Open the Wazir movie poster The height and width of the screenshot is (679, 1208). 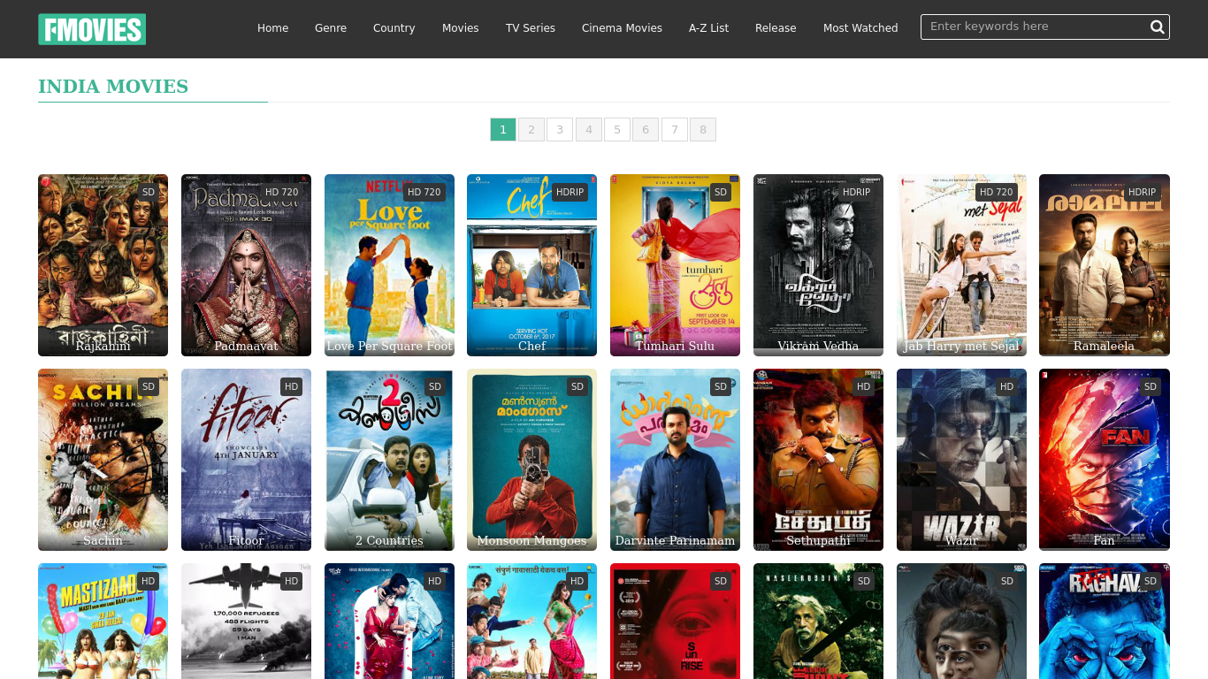961,460
